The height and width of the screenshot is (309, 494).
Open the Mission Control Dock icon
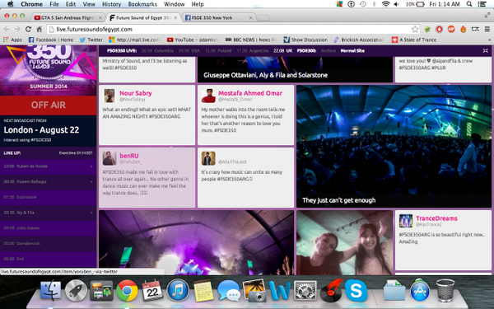pyautogui.click(x=101, y=290)
